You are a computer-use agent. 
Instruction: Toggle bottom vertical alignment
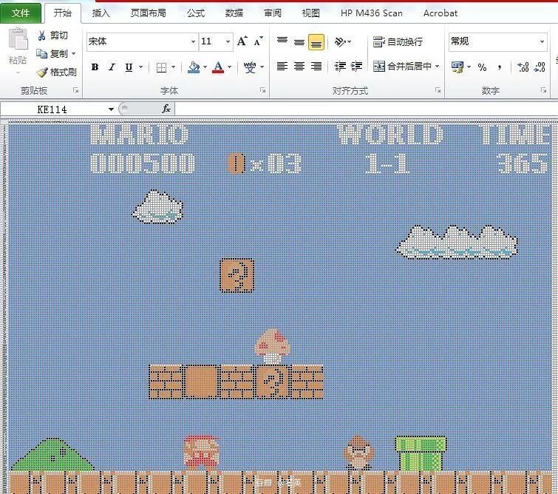316,42
